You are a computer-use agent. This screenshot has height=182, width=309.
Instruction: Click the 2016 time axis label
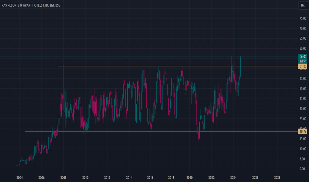(x=150, y=178)
